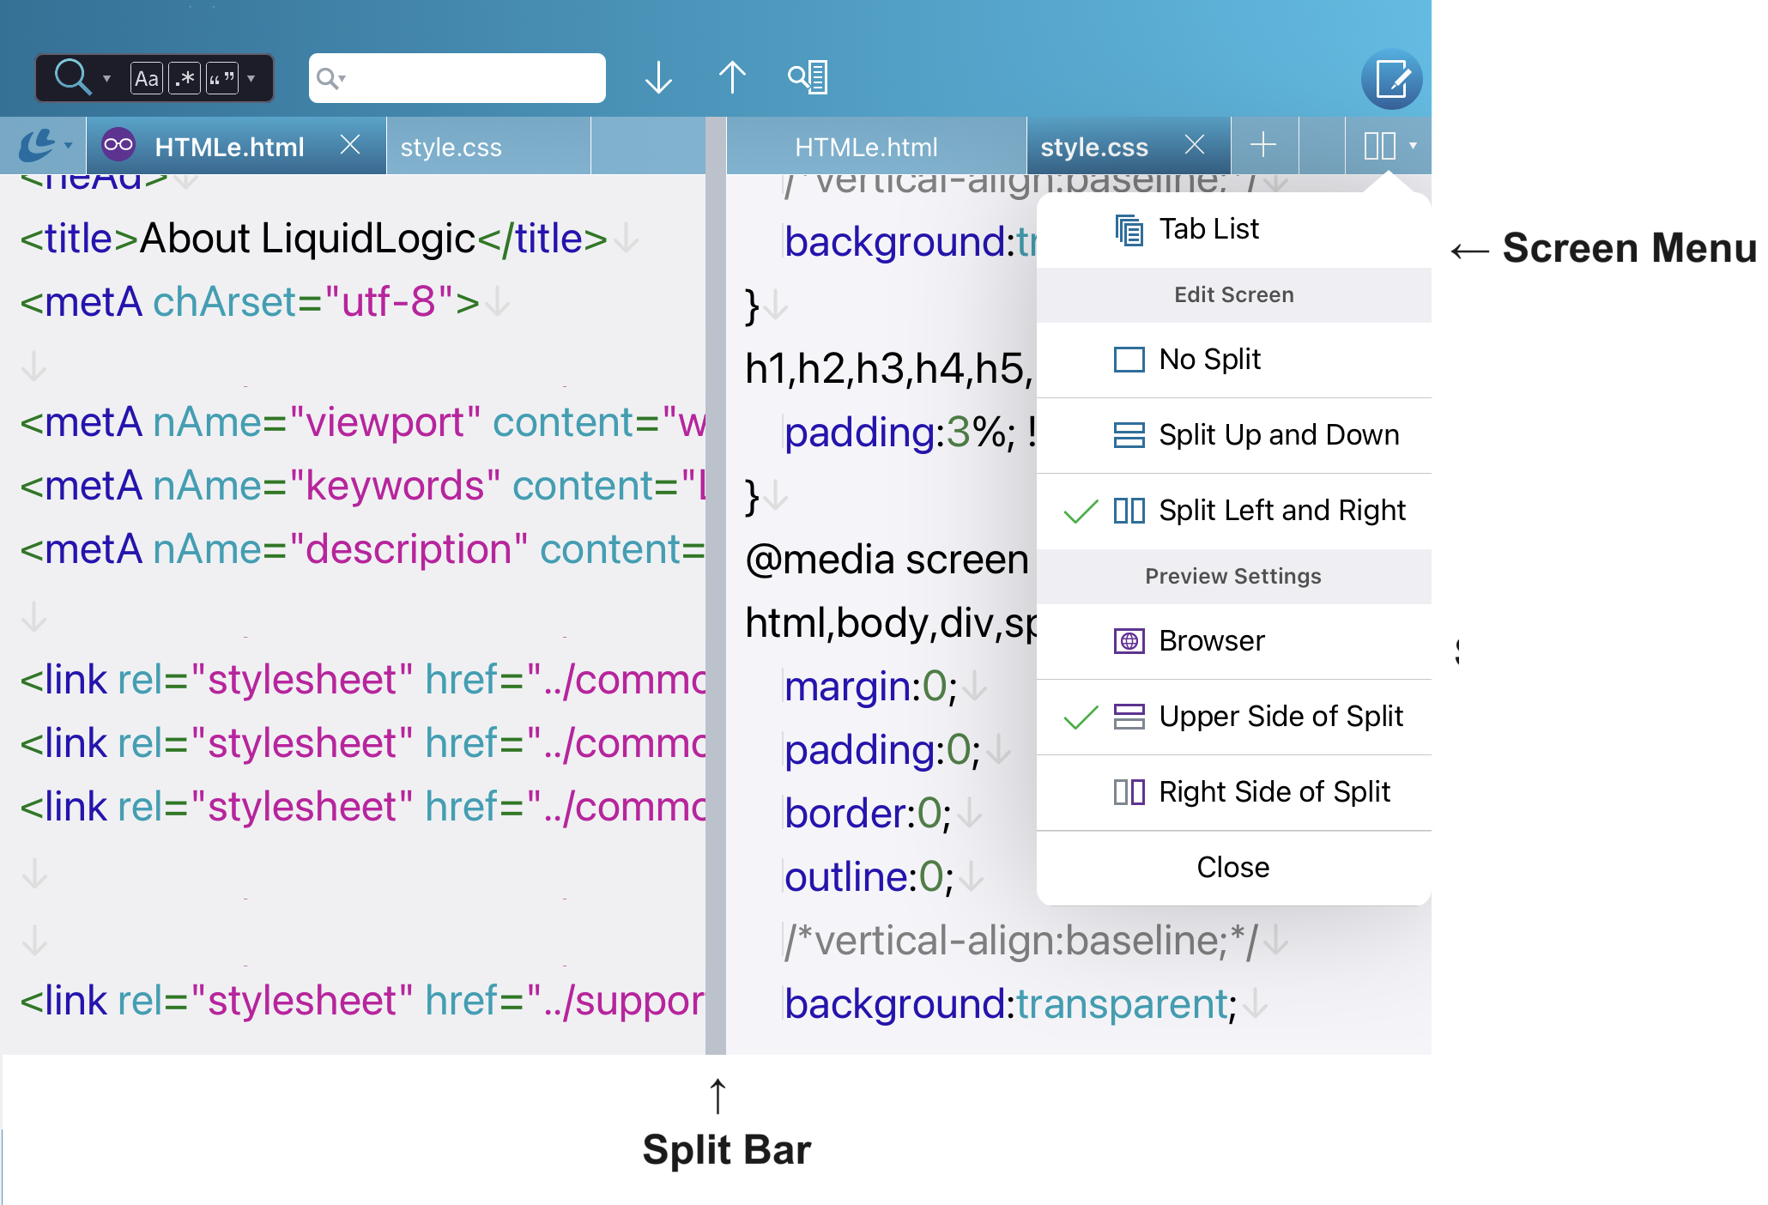
Task: Choose Right Side of Split preview
Action: tap(1274, 792)
